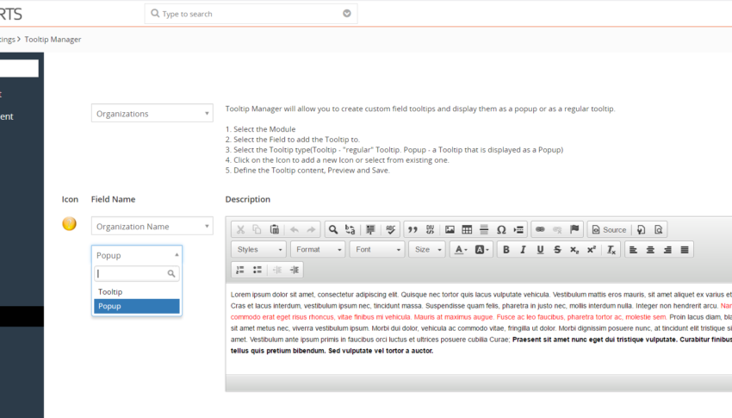This screenshot has width=732, height=418.
Task: Align text left
Action: [633, 249]
